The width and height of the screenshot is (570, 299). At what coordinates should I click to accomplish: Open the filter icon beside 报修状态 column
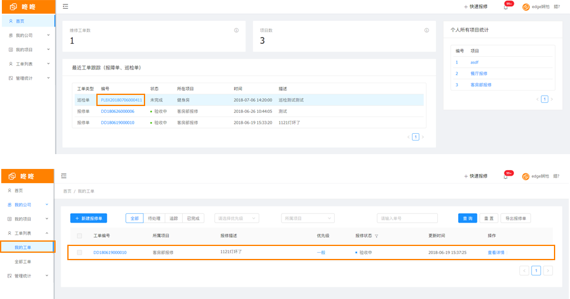pos(376,236)
